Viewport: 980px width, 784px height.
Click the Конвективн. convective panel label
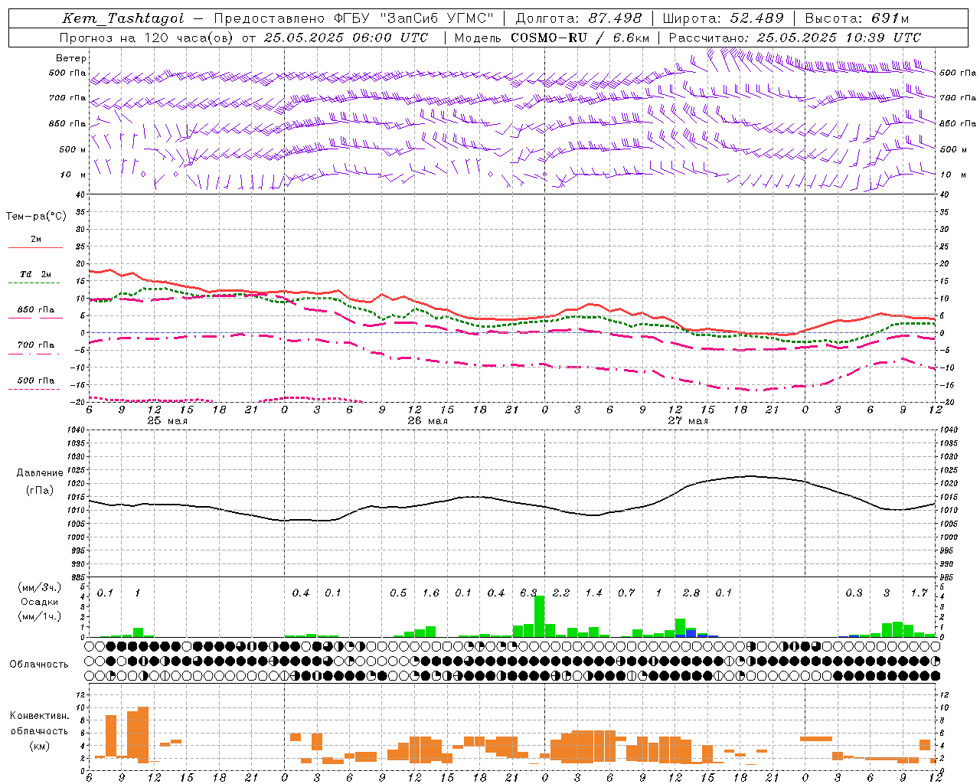pos(40,716)
